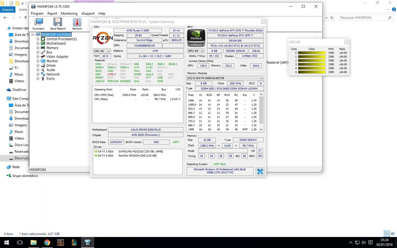
Task: Switch Explorer to large icons view
Action: coord(393,234)
